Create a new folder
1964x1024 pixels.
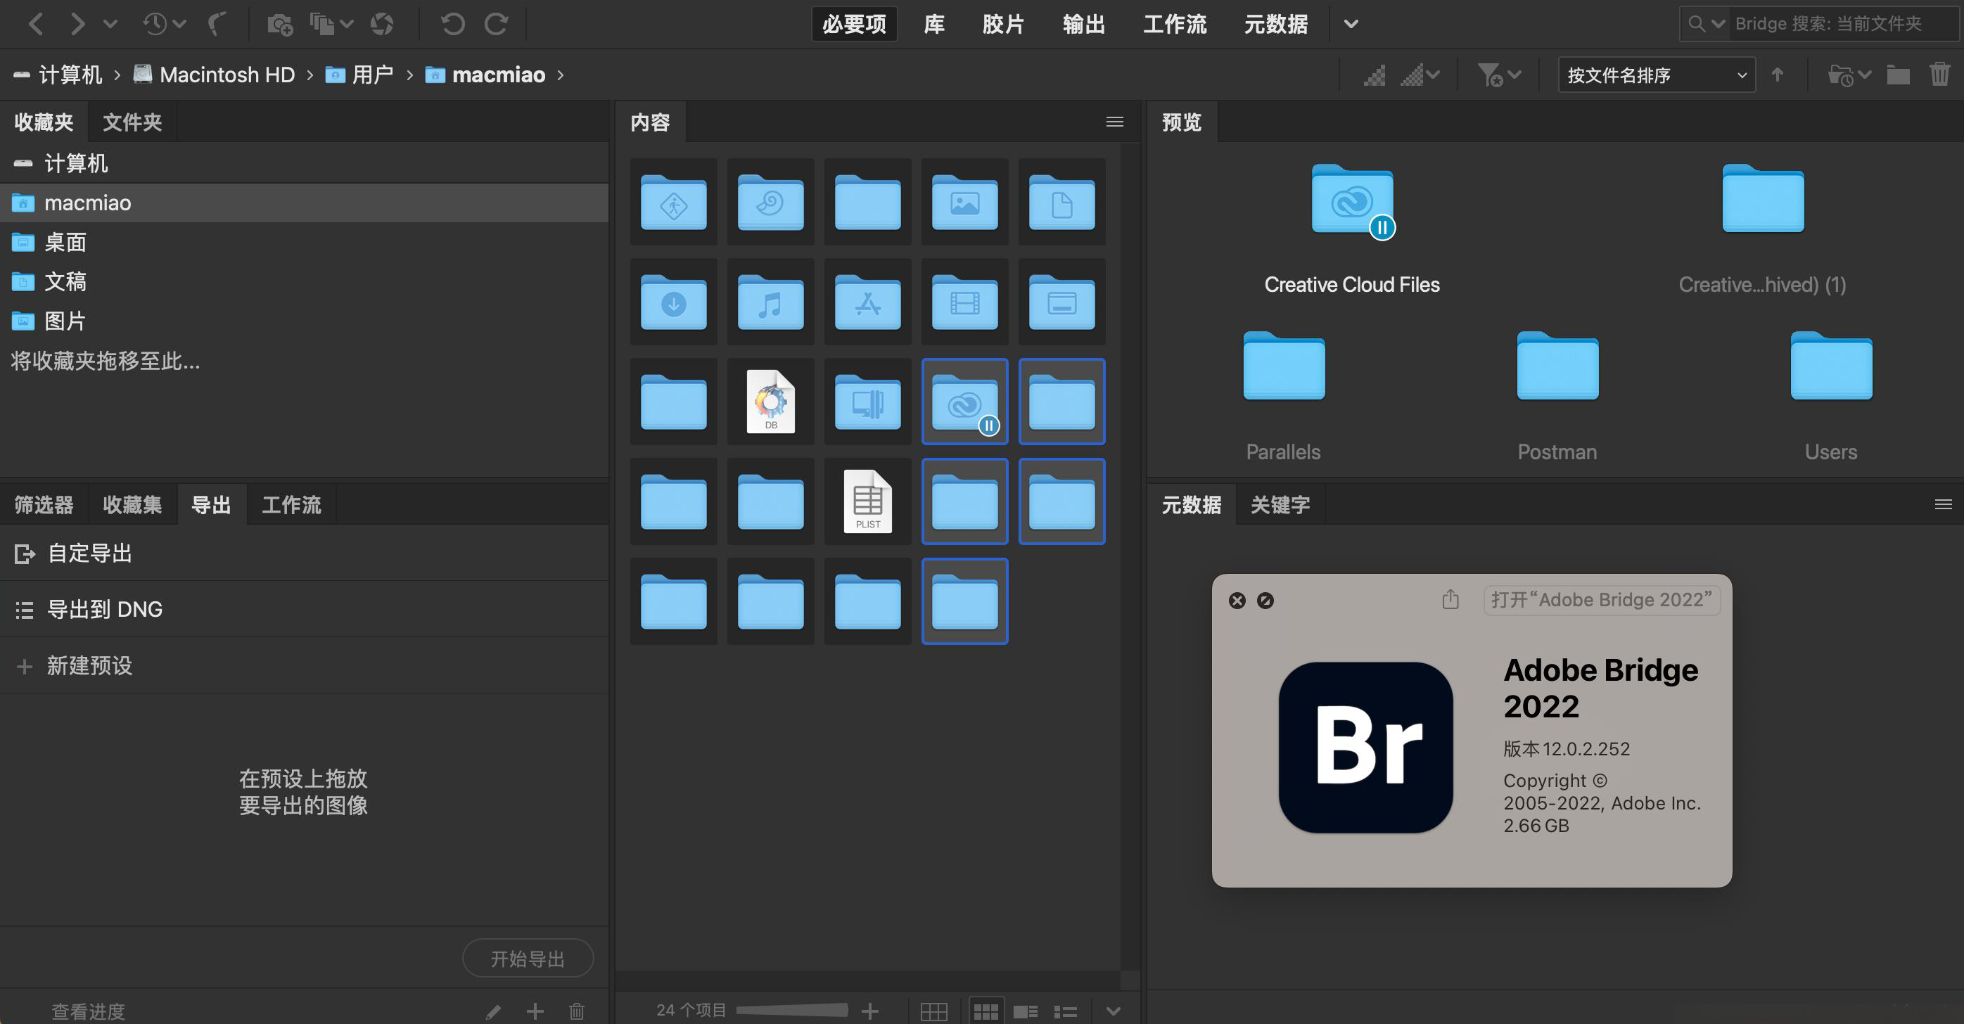[1899, 74]
